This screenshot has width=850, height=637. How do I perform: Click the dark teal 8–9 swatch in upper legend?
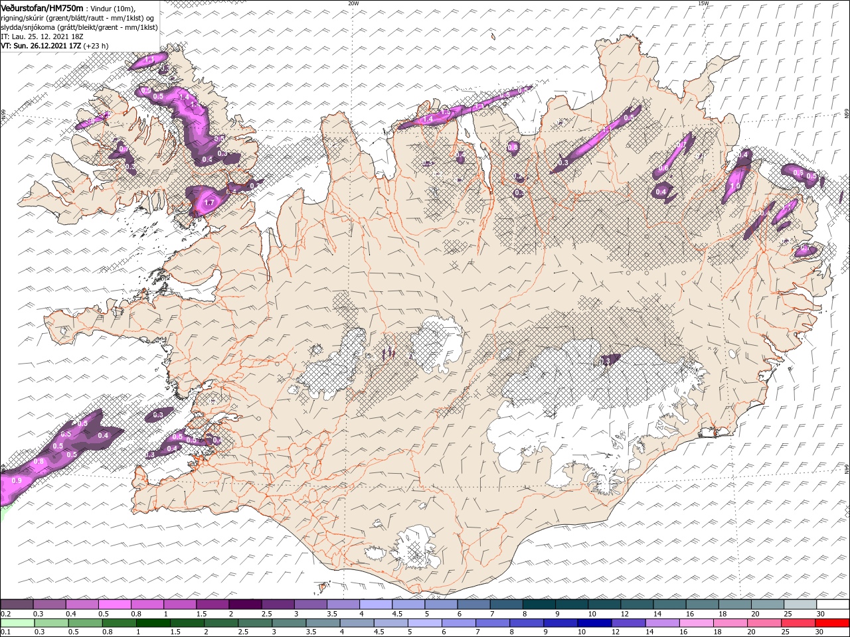click(x=539, y=604)
